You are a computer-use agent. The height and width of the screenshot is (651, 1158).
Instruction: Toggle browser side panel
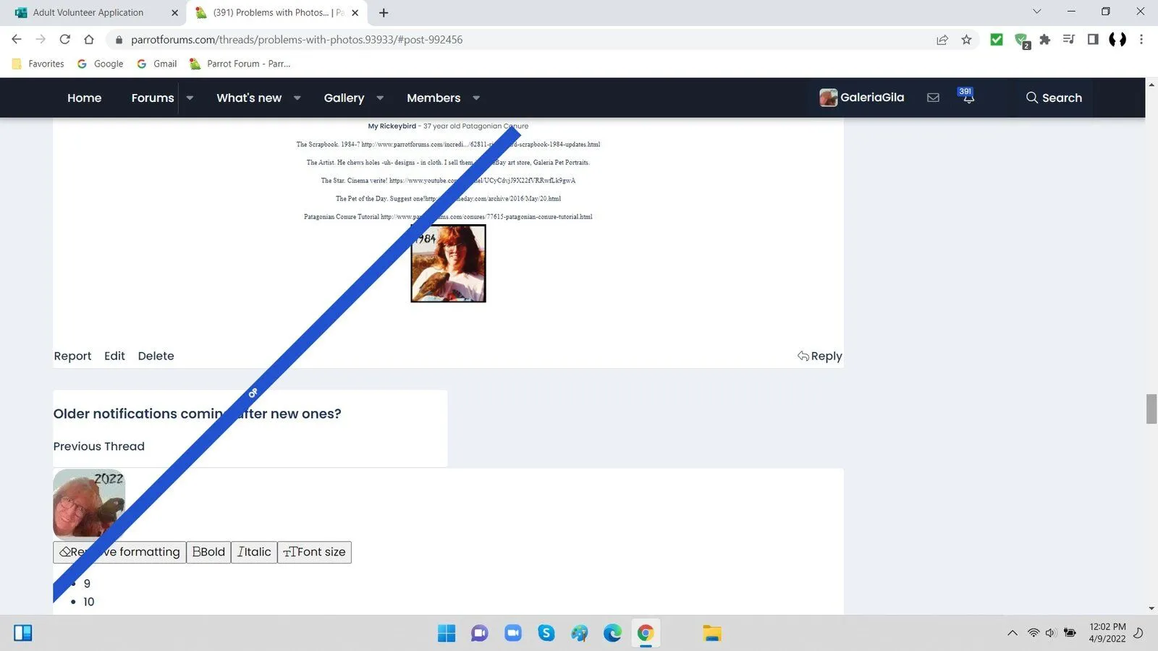pyautogui.click(x=1093, y=40)
